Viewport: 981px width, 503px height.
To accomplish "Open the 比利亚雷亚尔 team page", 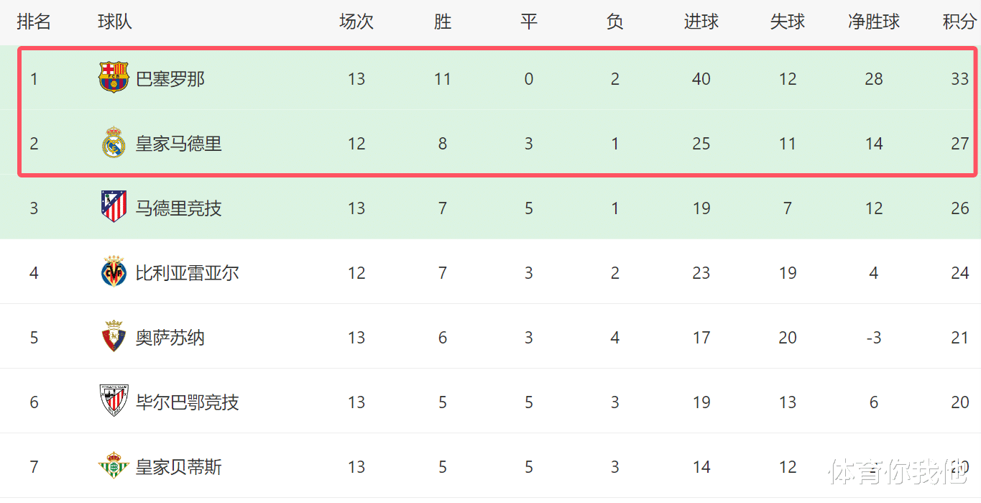I will (x=188, y=273).
